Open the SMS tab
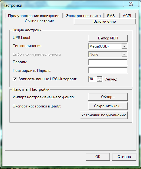Screen dimensions: 141x169 pyautogui.click(x=111, y=16)
